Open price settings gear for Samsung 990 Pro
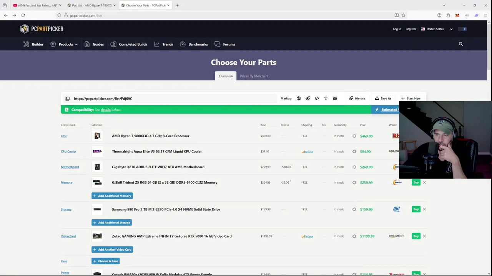This screenshot has width=492, height=276. coord(354,209)
